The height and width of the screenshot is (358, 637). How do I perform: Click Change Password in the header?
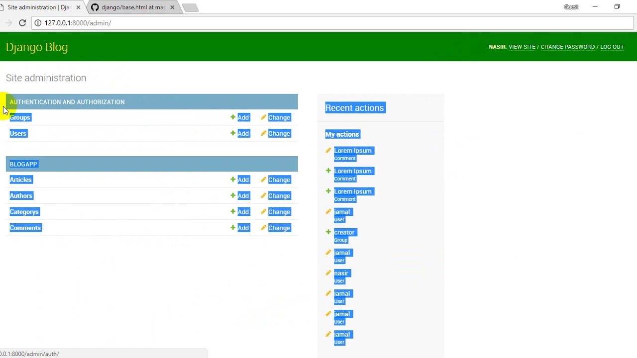coord(568,47)
